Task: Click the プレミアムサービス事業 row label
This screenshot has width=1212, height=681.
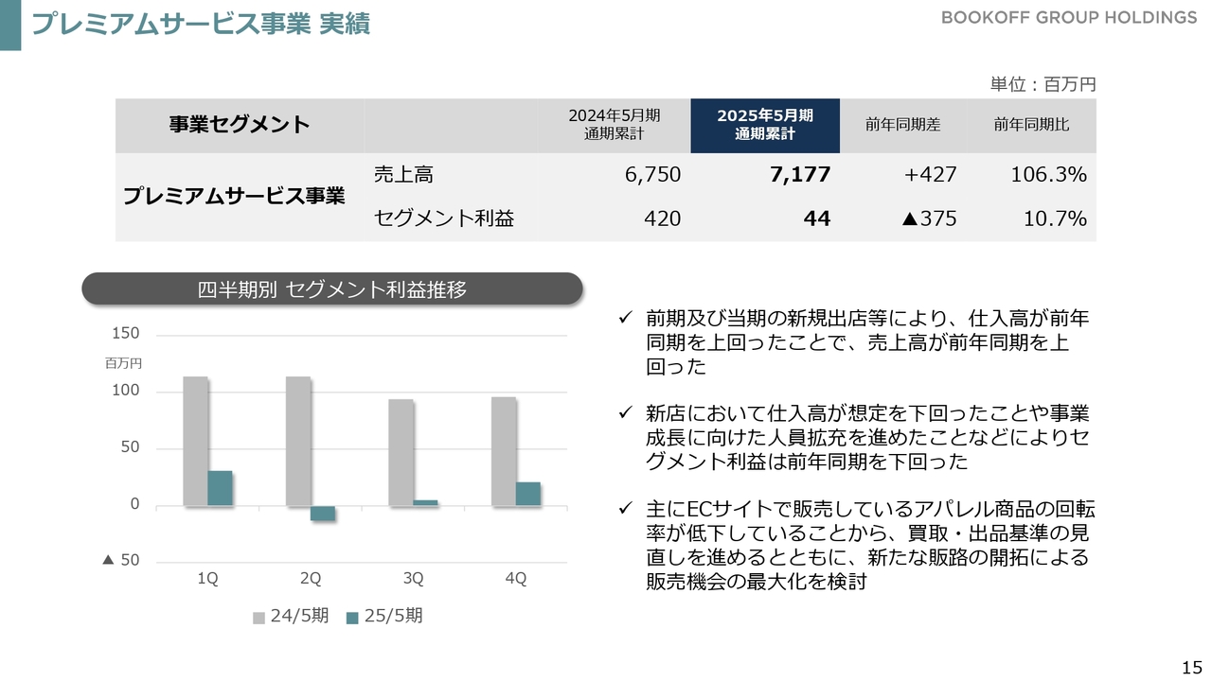Action: [x=234, y=197]
